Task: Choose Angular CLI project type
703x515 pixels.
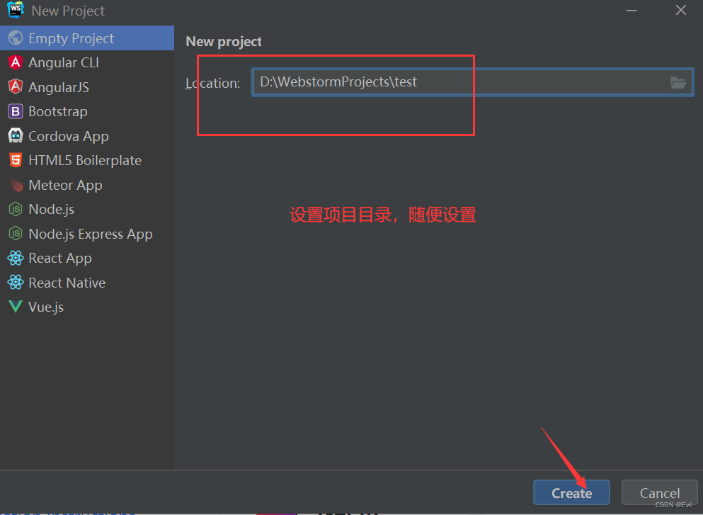Action: pyautogui.click(x=87, y=62)
